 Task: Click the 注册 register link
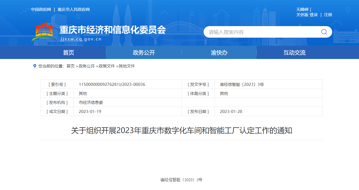(x=328, y=15)
